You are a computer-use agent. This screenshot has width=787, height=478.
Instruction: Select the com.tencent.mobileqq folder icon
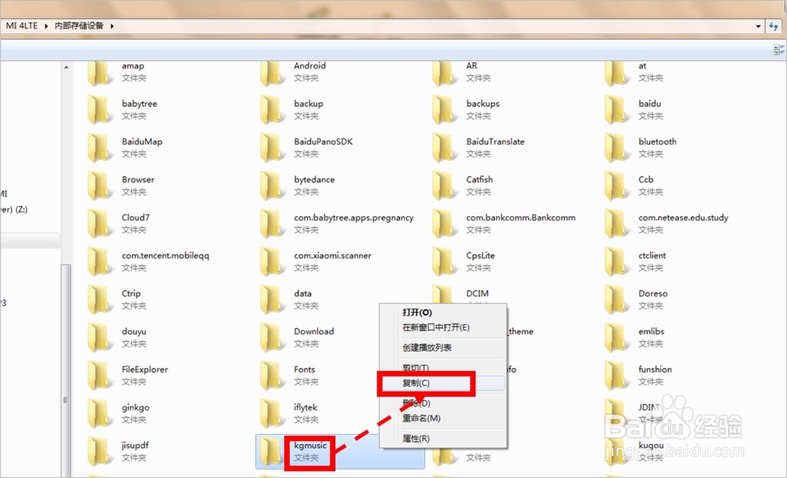99,262
